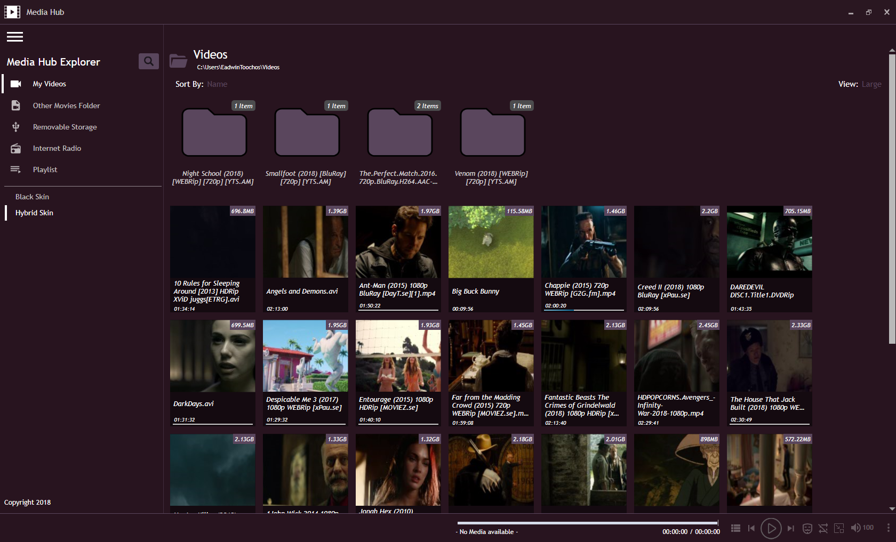Select Chappie (2015) video thumbnail

(x=584, y=242)
